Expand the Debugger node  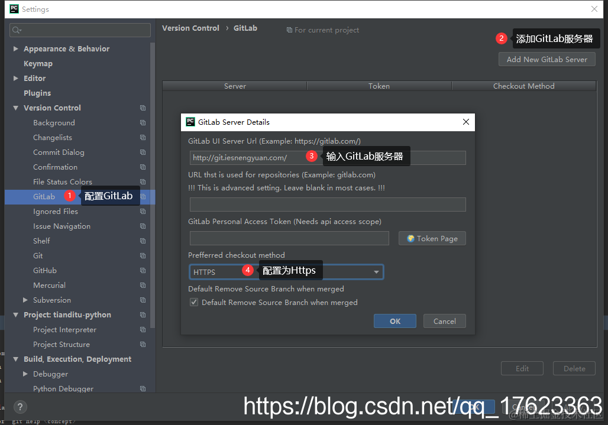25,374
